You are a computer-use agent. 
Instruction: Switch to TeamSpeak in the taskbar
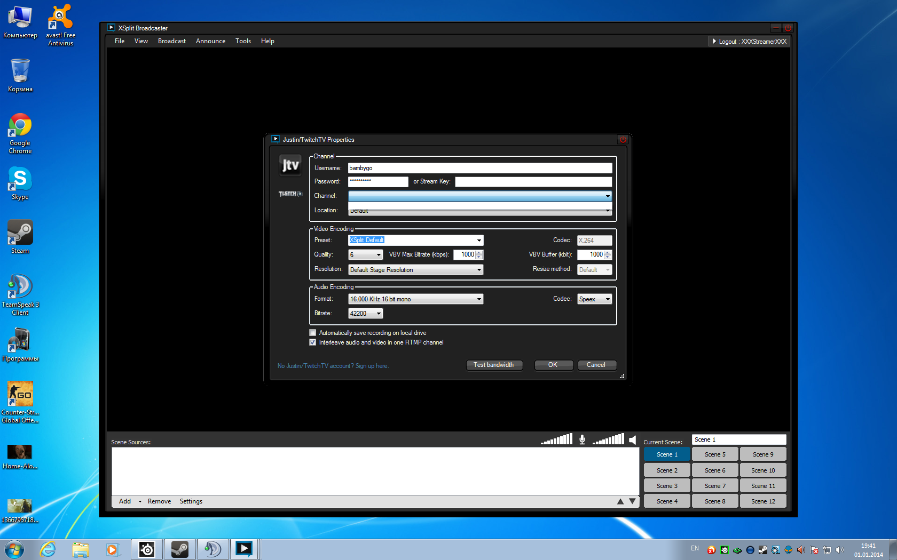[213, 549]
